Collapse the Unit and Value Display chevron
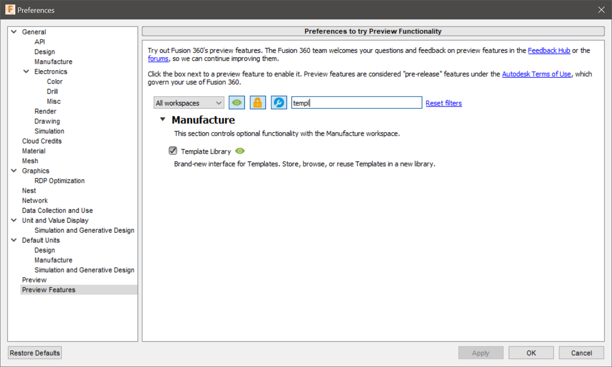 [14, 220]
